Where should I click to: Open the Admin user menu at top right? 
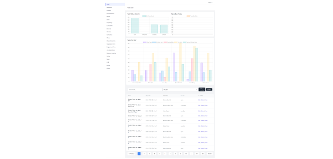tap(211, 2)
